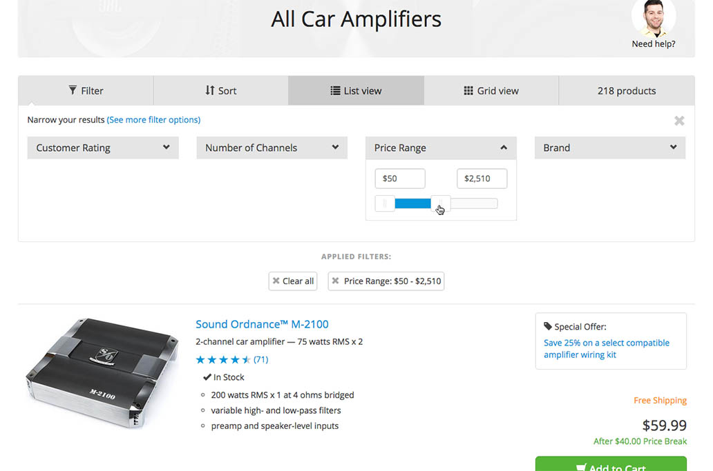Click the shopping cart icon on Add to Cart
The image size is (713, 471).
point(580,467)
